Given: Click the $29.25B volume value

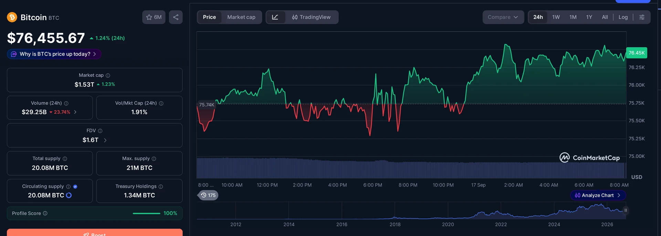Looking at the screenshot, I should [x=34, y=112].
